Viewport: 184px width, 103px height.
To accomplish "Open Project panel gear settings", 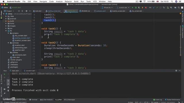I will 26,11.
